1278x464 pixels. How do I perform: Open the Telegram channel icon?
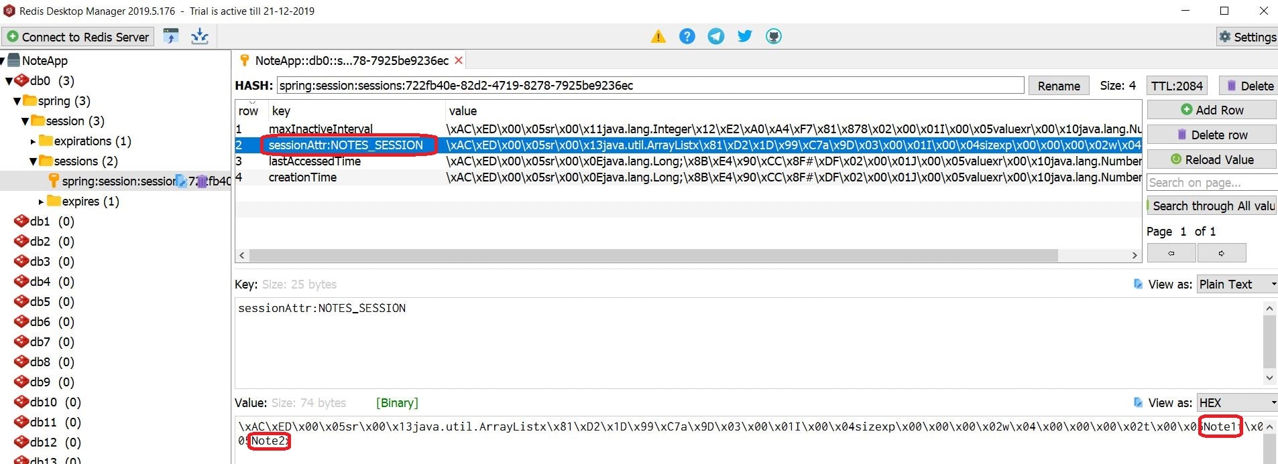pyautogui.click(x=716, y=36)
